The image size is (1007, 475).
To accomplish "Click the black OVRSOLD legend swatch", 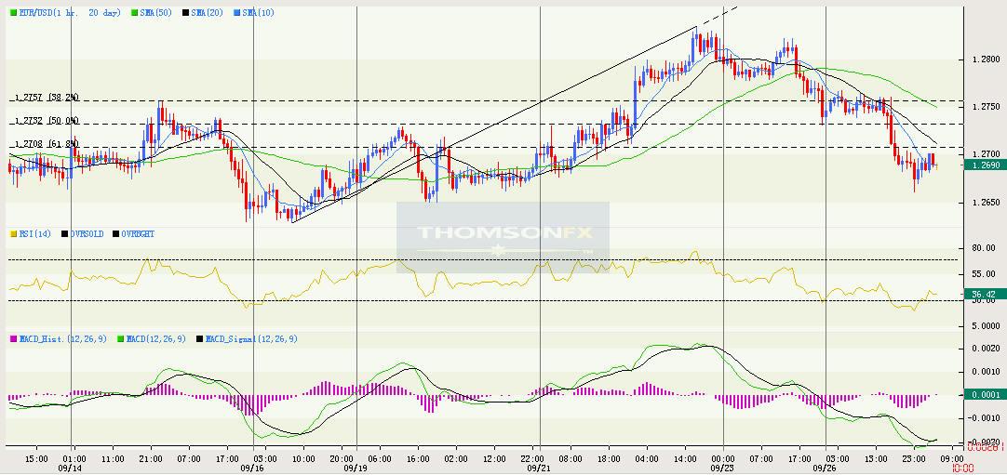I will click(x=65, y=234).
